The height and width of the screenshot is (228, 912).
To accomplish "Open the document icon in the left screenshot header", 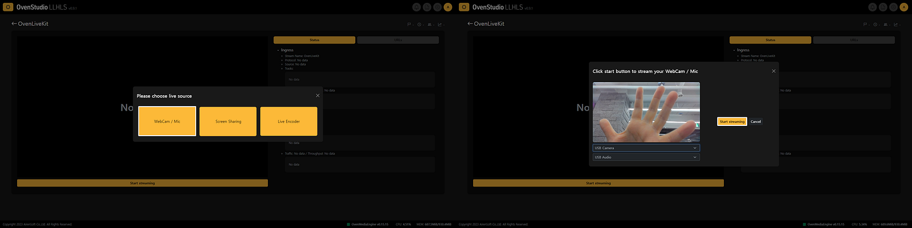I will (427, 7).
